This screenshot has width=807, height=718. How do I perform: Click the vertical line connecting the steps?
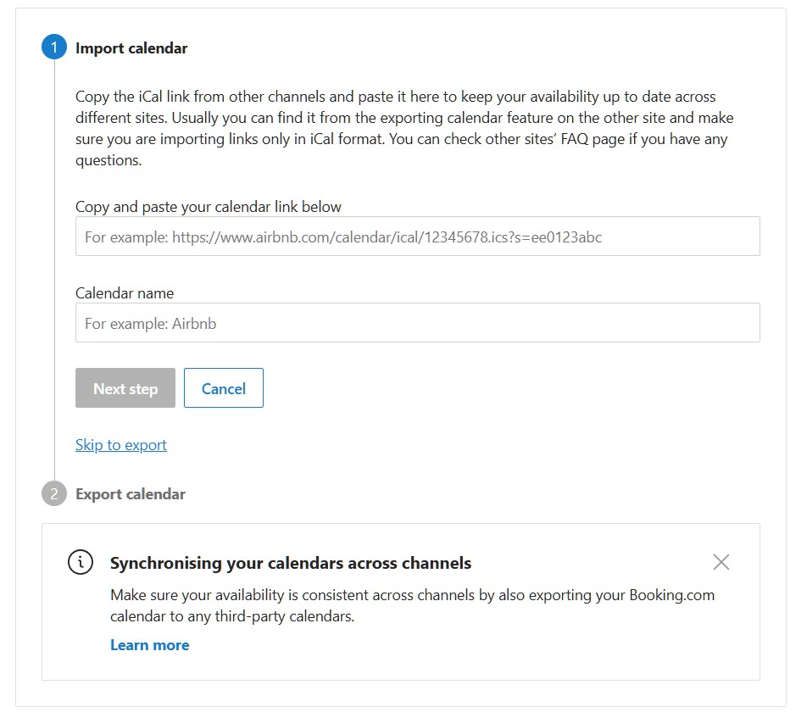tap(54, 271)
